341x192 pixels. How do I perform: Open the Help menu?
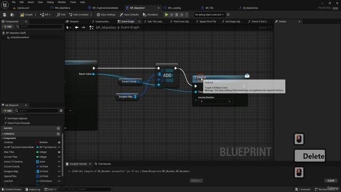tap(82, 2)
